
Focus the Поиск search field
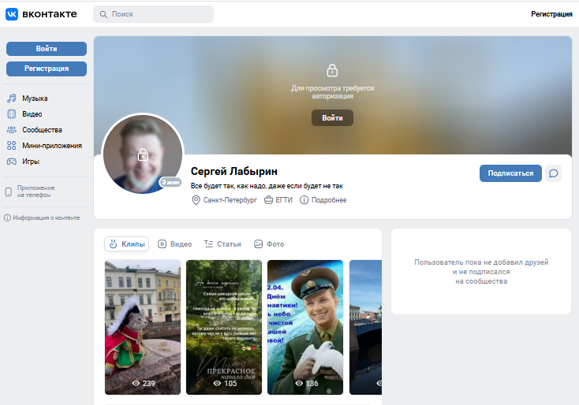point(153,14)
